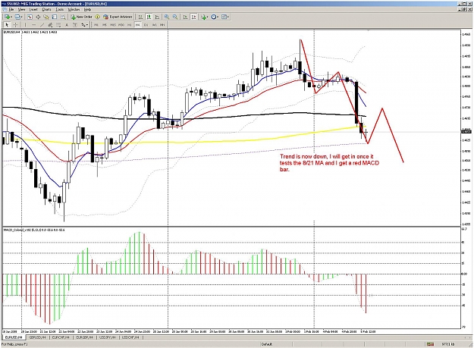Expand the Periods dropdown arrow
474x348 pixels.
(218, 17)
